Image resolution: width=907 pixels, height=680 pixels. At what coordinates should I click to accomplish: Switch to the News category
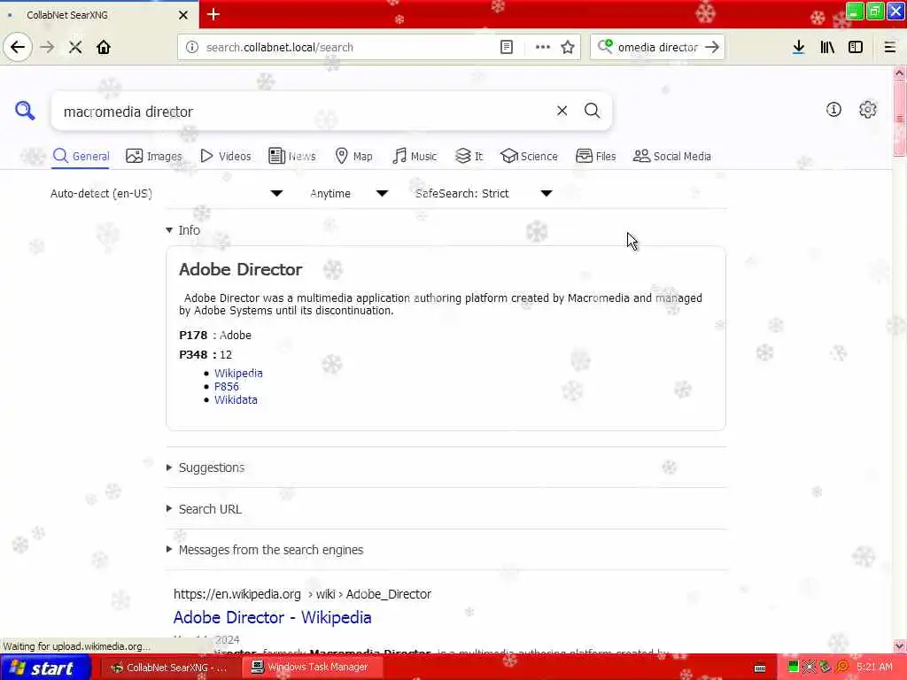tap(292, 156)
